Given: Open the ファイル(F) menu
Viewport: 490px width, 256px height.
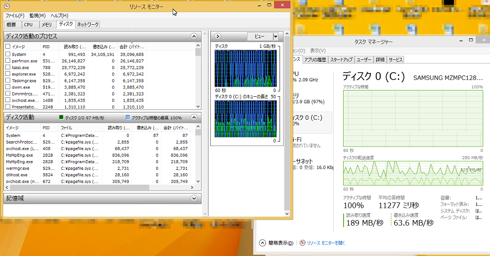Looking at the screenshot, I should (15, 15).
